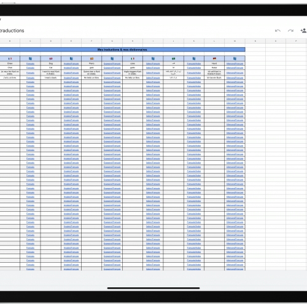Select the Spanish flag header cell
Screen dimensions: 307x307
pos(91,58)
